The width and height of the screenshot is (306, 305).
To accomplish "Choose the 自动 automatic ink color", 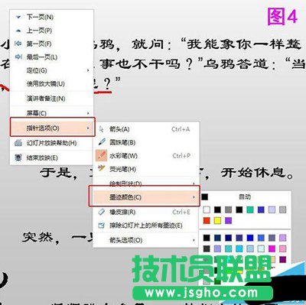I will point(246,196).
